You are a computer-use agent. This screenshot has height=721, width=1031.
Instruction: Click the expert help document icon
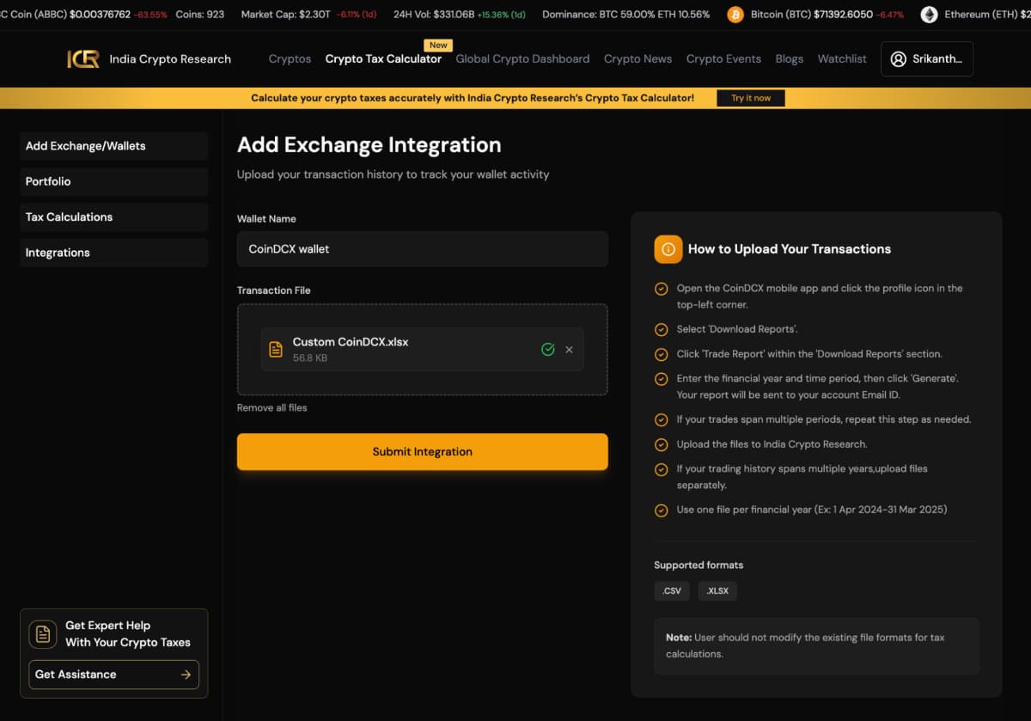pyautogui.click(x=43, y=634)
